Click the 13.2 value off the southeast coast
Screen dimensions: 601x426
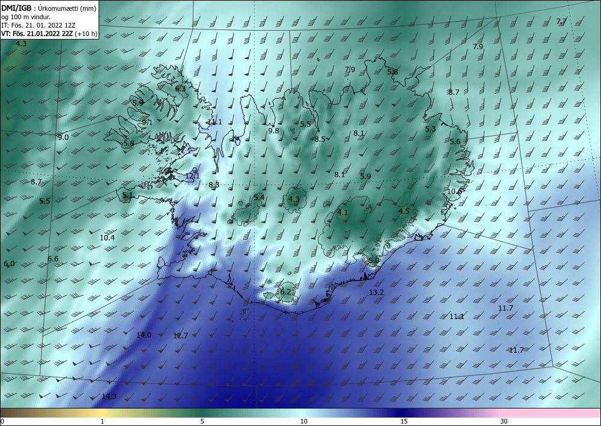[x=376, y=293]
